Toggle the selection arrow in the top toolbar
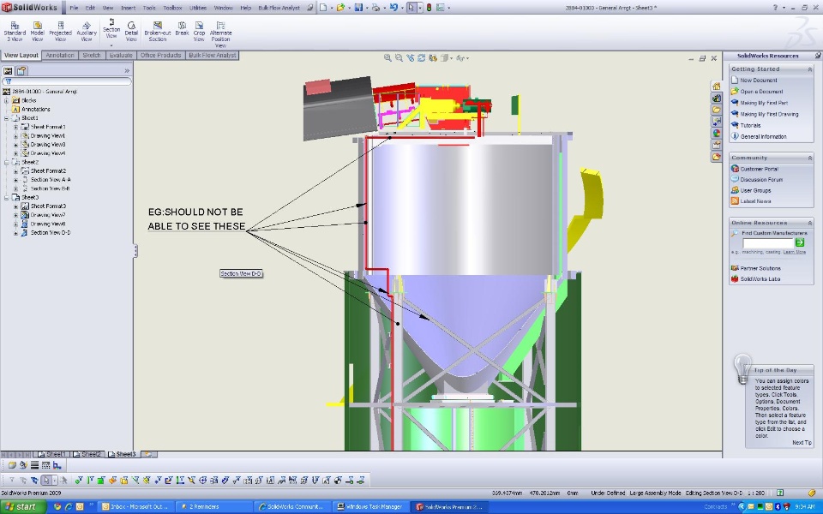 411,8
